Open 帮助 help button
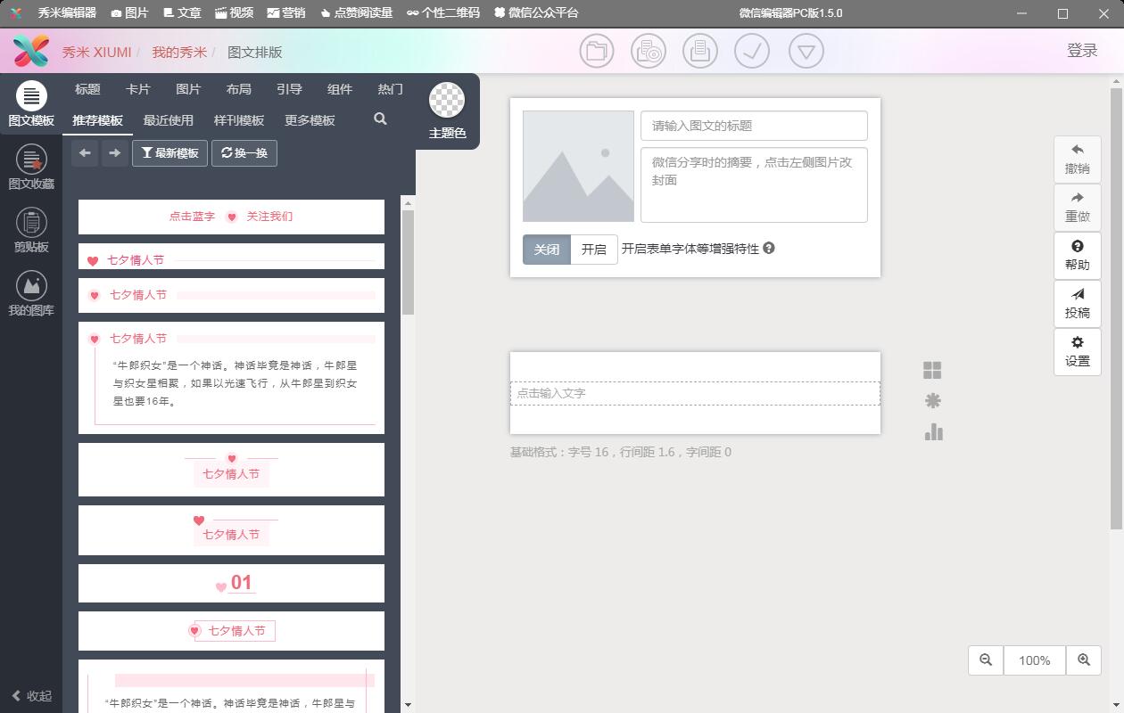The image size is (1124, 713). [x=1078, y=256]
